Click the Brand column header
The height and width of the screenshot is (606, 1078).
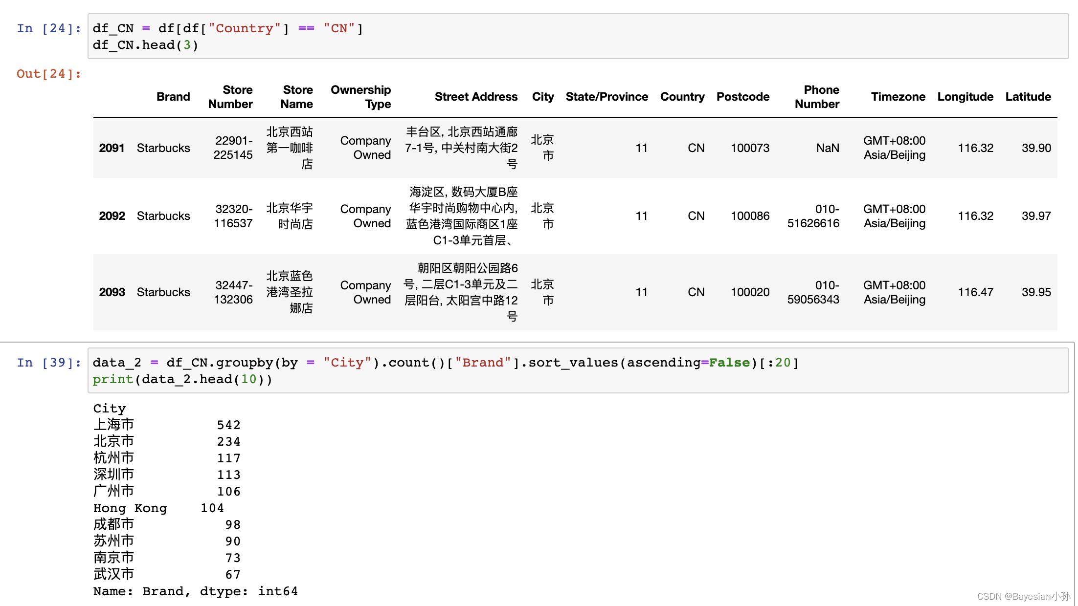tap(173, 97)
